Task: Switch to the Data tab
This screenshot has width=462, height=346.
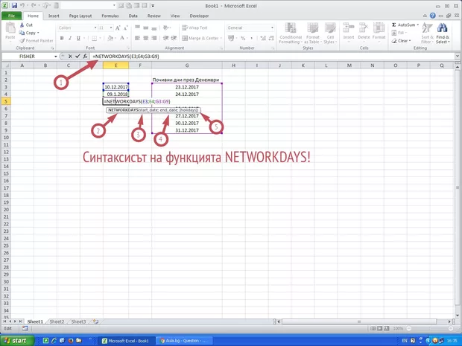Action: click(133, 16)
